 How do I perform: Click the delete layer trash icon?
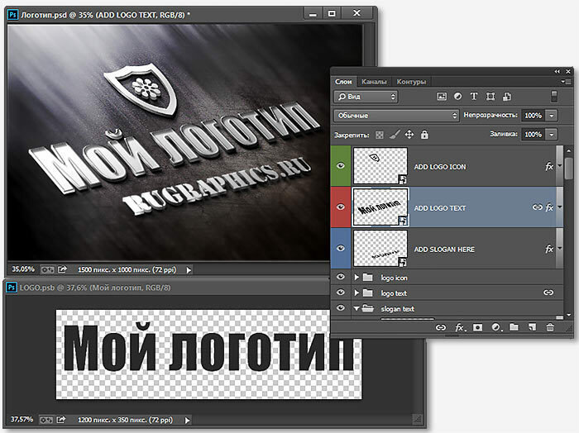point(550,328)
